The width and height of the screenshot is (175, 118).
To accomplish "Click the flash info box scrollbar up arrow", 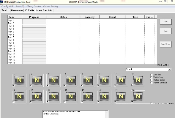I will pos(107,112).
